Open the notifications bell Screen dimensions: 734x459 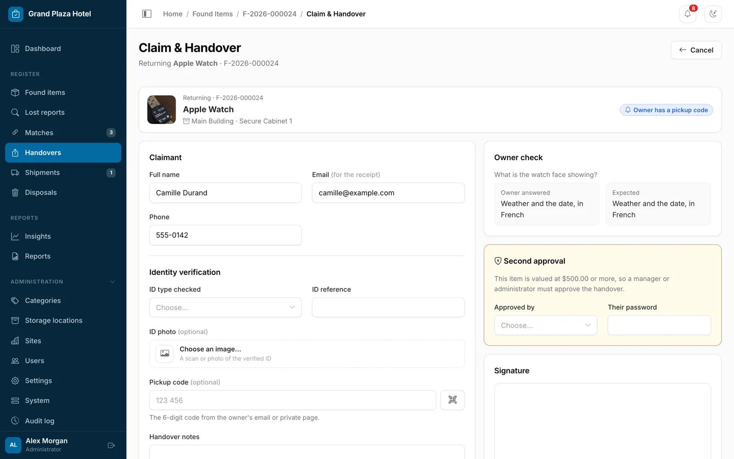point(687,14)
